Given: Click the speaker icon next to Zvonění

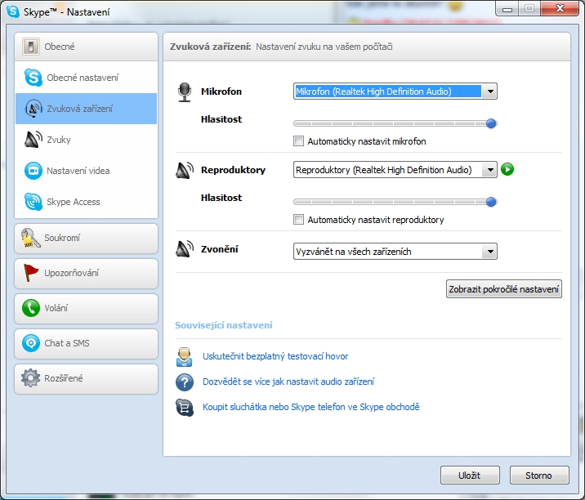Looking at the screenshot, I should point(185,249).
